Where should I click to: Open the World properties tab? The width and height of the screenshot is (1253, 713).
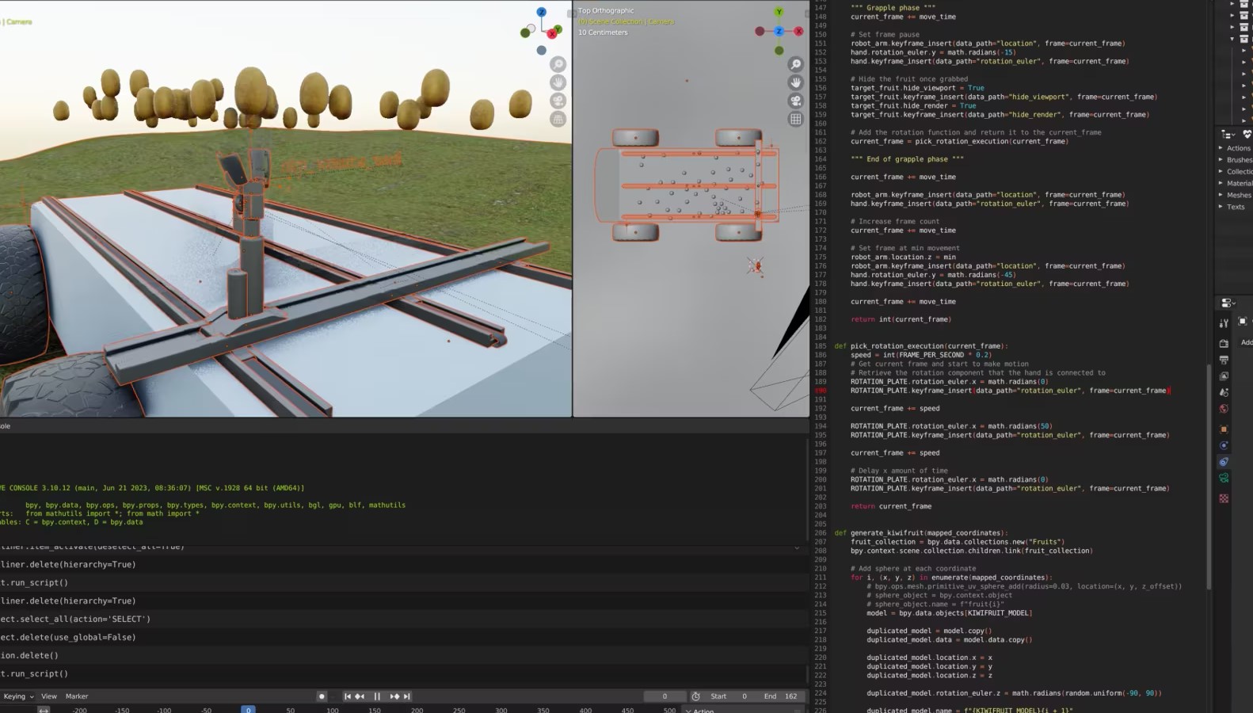coord(1224,409)
